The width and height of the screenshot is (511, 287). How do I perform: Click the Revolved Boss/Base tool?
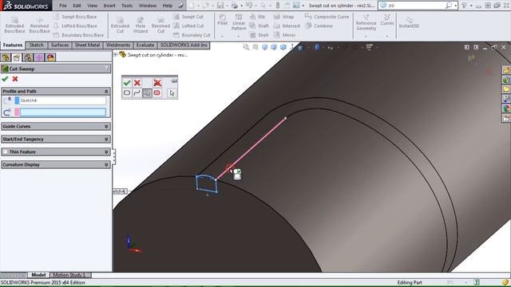coord(39,25)
